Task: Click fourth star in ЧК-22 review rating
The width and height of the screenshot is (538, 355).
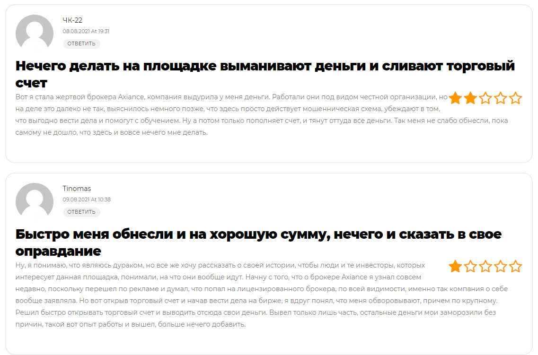Action: coord(501,98)
